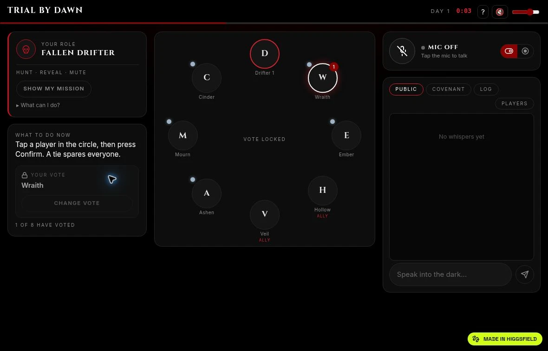This screenshot has height=351, width=548.
Task: Switch mic to the circle-dot hold mode
Action: coord(525,51)
